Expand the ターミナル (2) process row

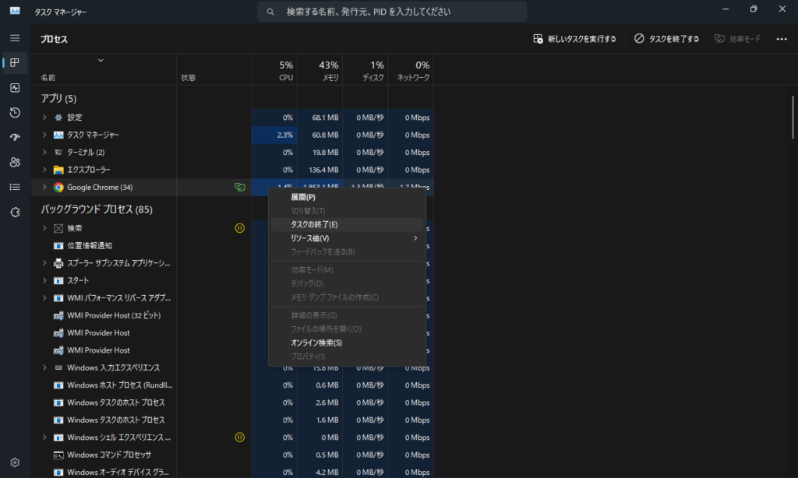[x=44, y=152]
